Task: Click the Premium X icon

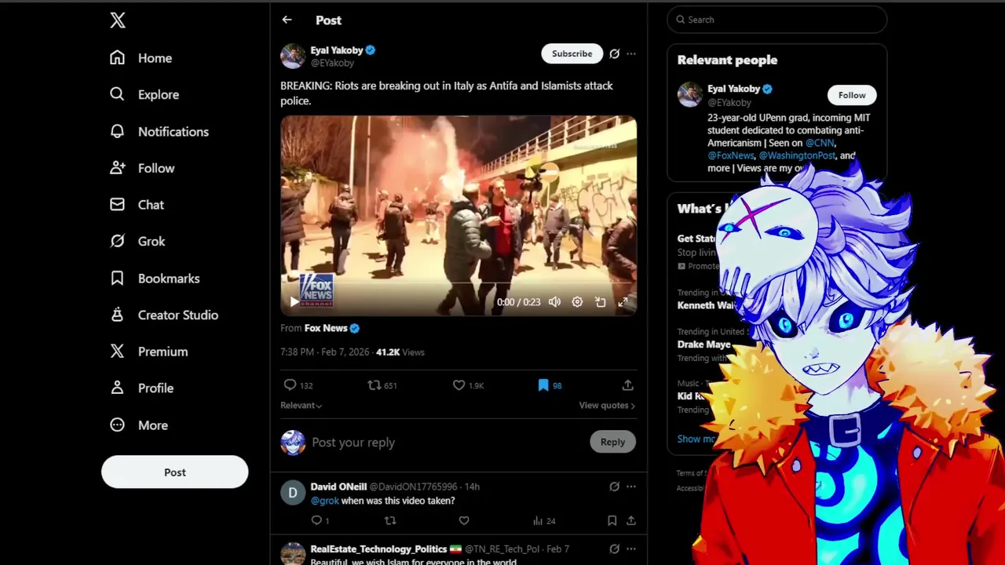Action: tap(117, 351)
